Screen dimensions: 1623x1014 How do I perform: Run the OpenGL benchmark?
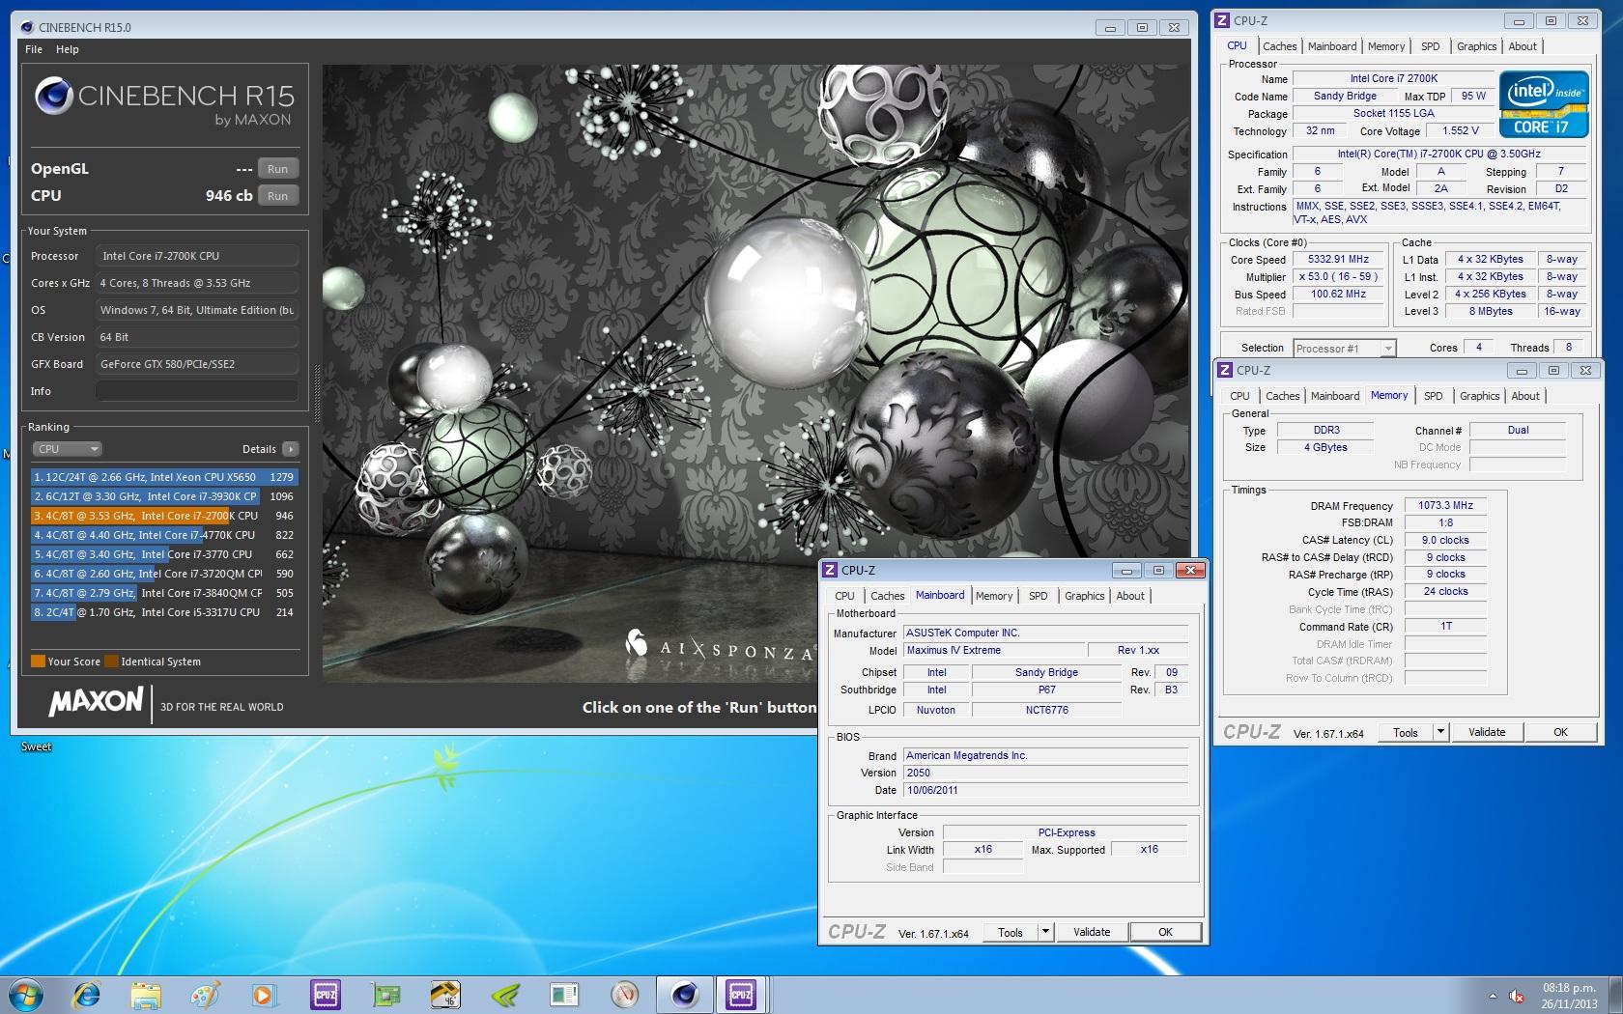tap(277, 169)
